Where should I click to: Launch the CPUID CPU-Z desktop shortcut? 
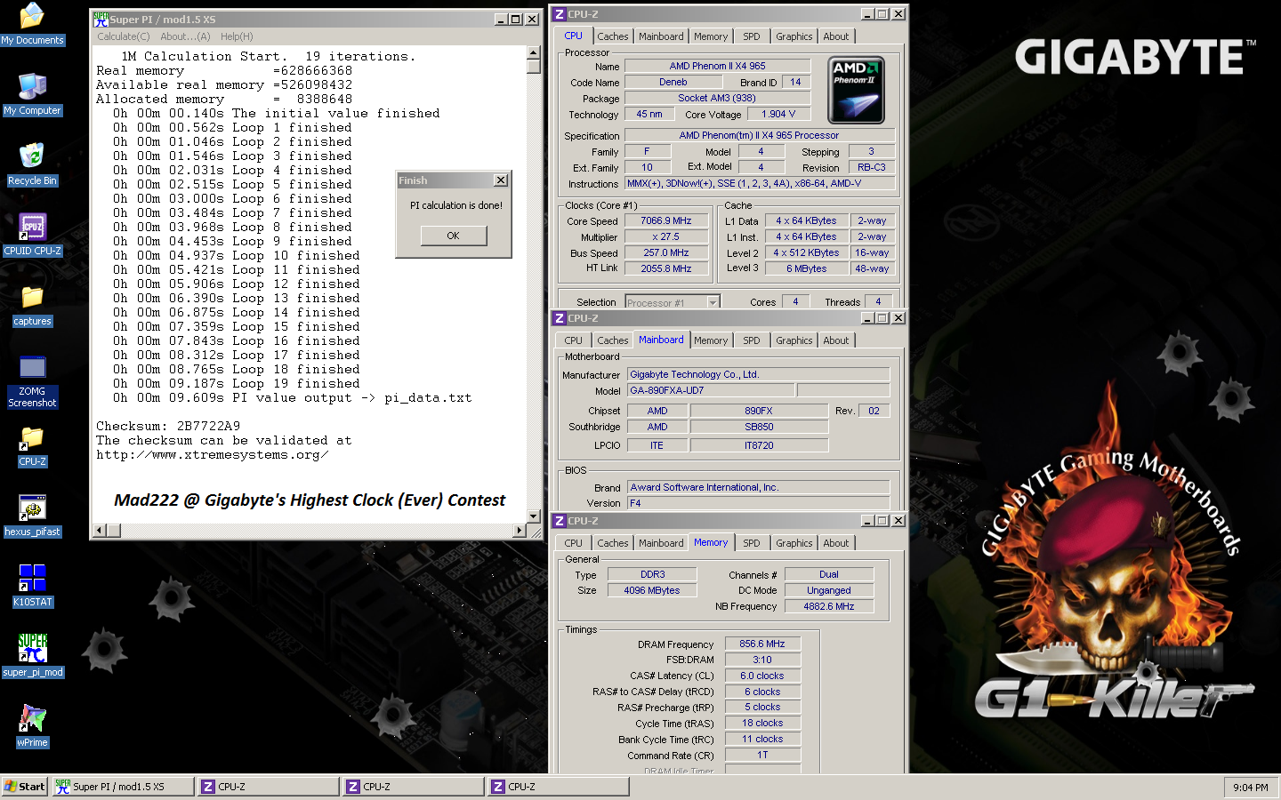[32, 235]
